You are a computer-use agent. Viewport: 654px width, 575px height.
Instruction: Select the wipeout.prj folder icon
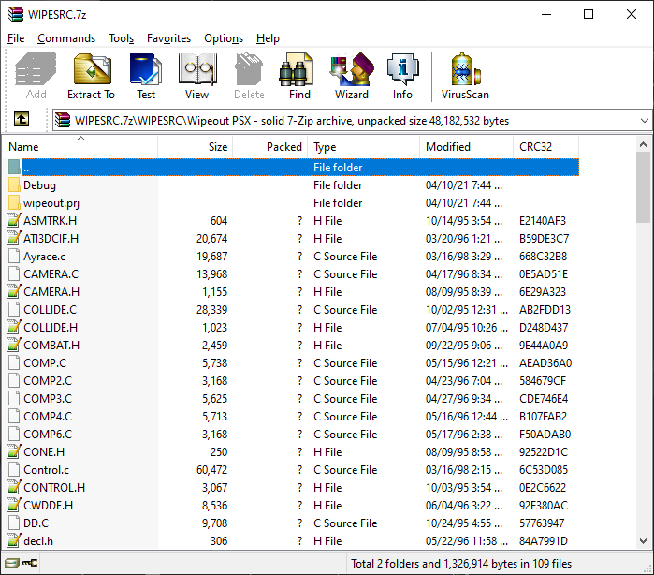(x=14, y=203)
